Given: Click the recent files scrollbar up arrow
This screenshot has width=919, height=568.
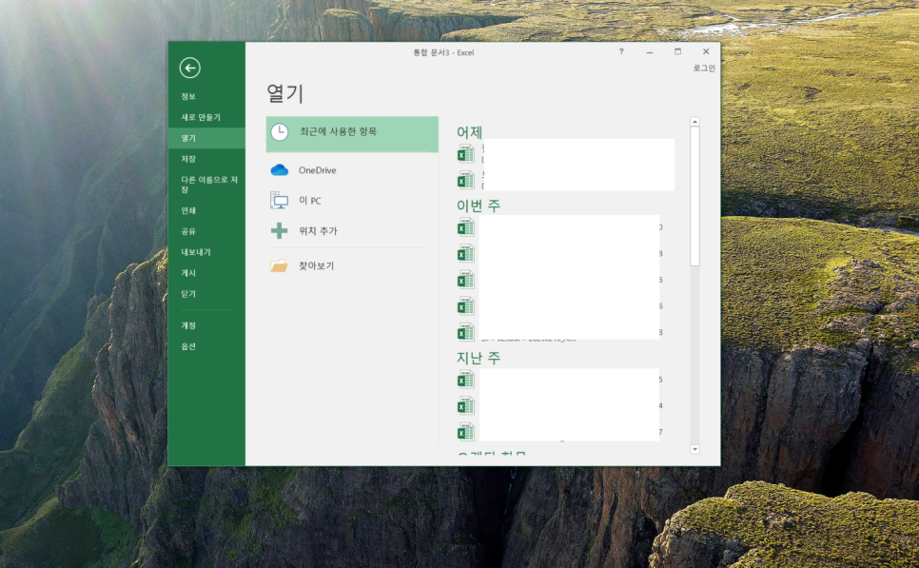Looking at the screenshot, I should pyautogui.click(x=694, y=122).
